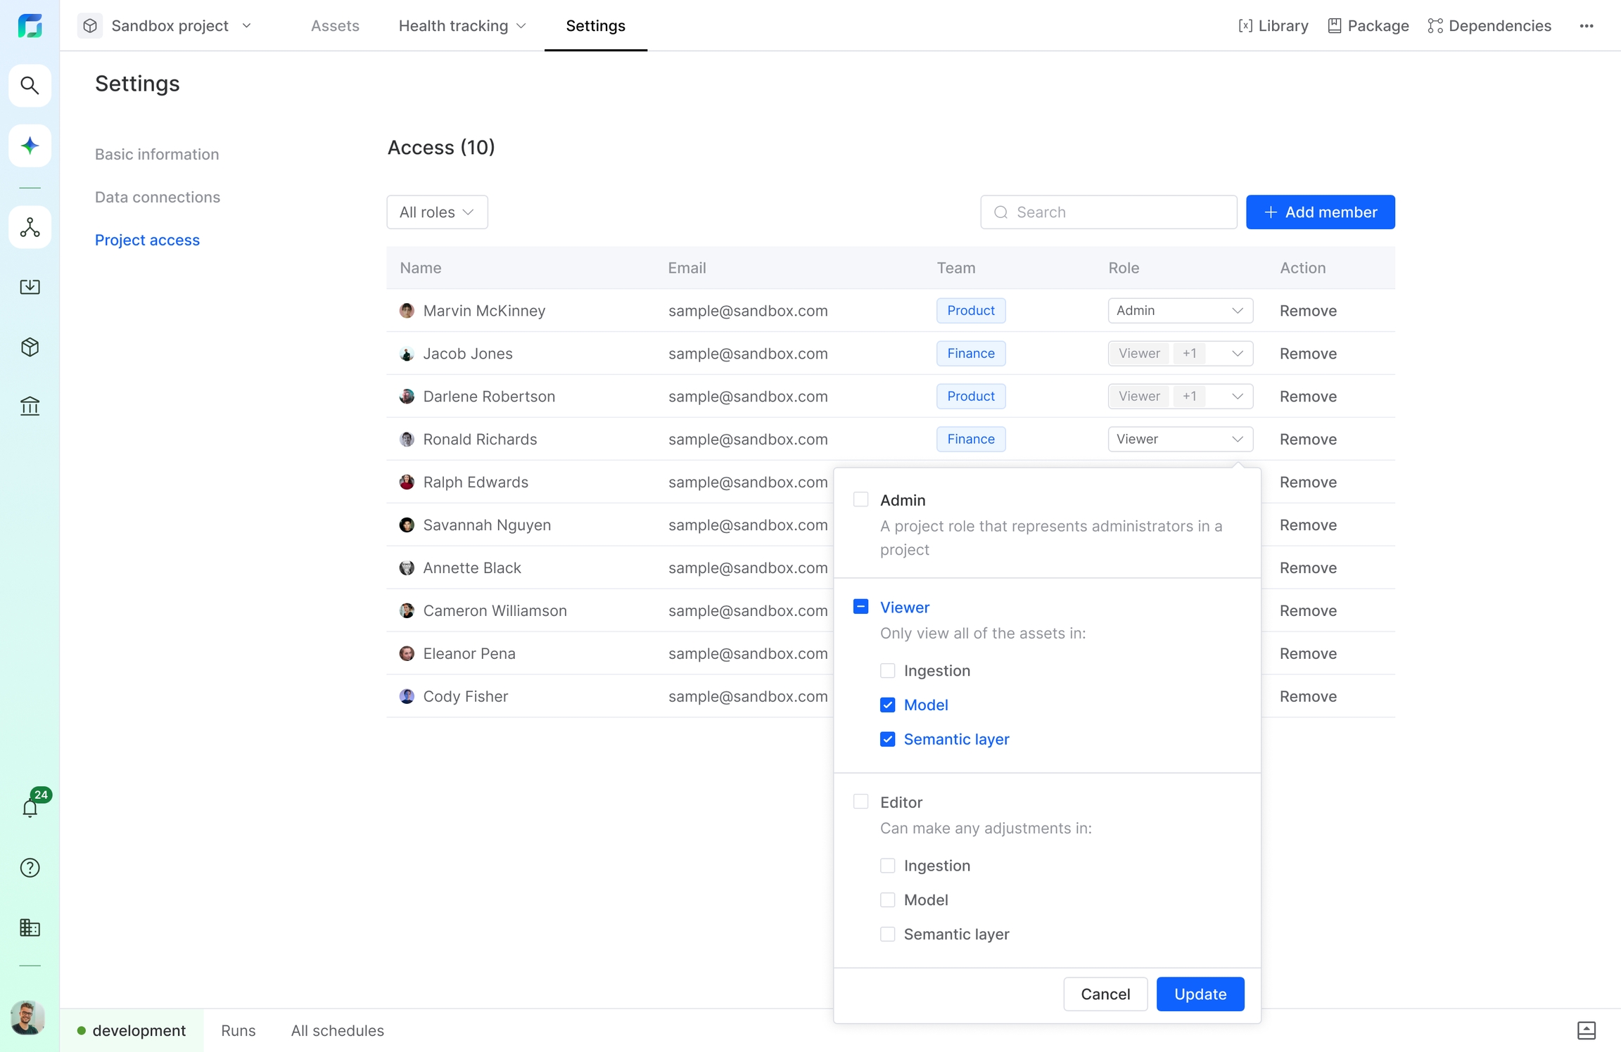Click the ingestion download sidebar icon
The width and height of the screenshot is (1621, 1052).
30,286
